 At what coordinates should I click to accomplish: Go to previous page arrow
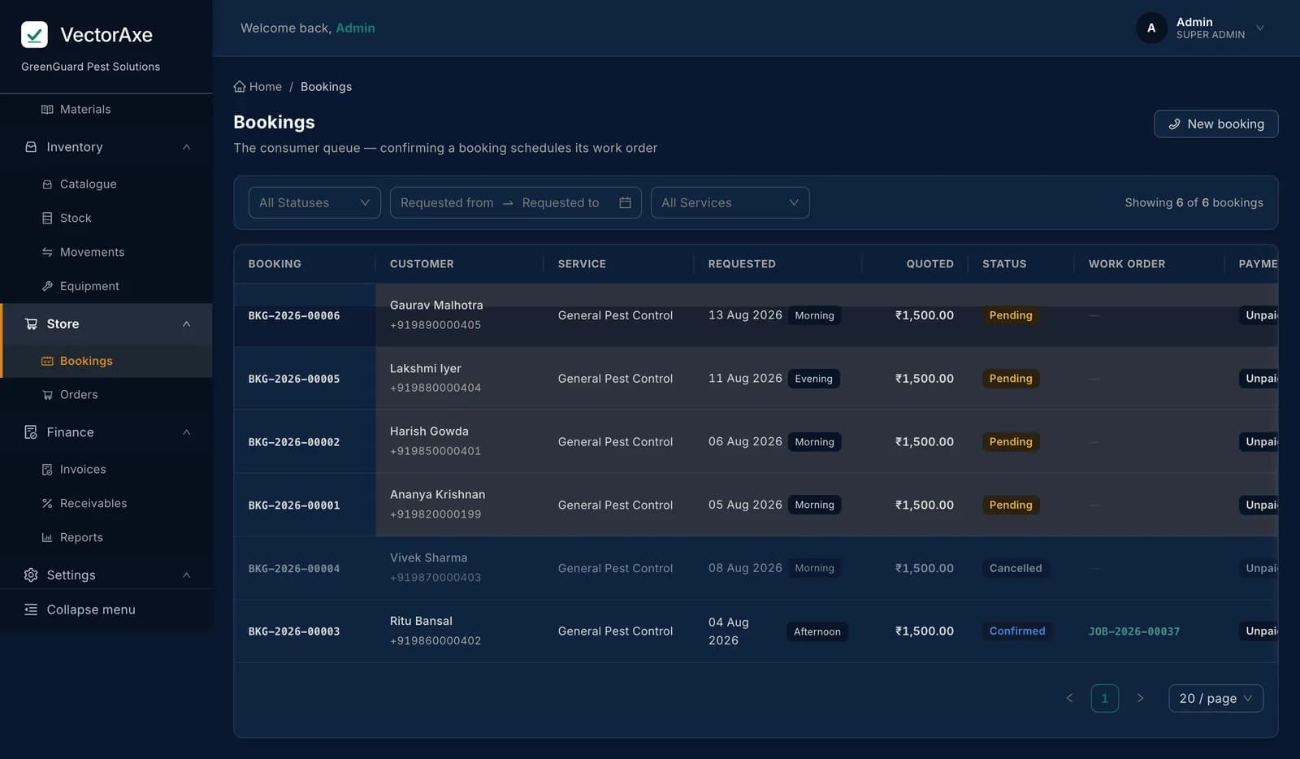(x=1069, y=699)
